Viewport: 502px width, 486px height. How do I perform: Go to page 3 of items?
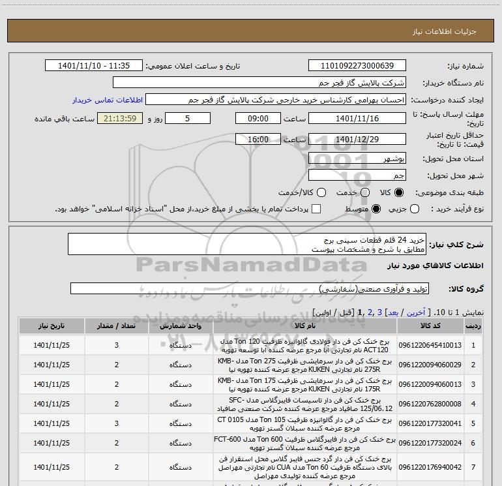379,312
